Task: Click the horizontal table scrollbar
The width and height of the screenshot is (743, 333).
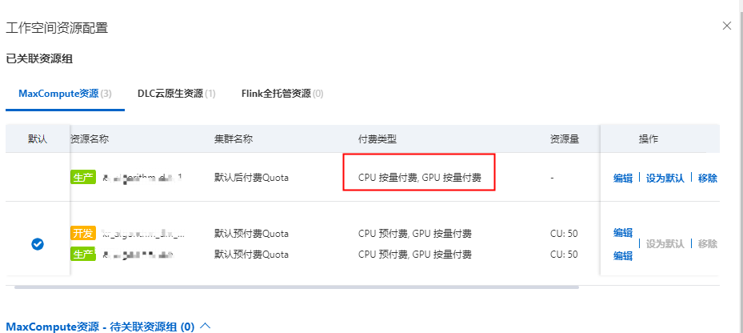Action: point(297,287)
